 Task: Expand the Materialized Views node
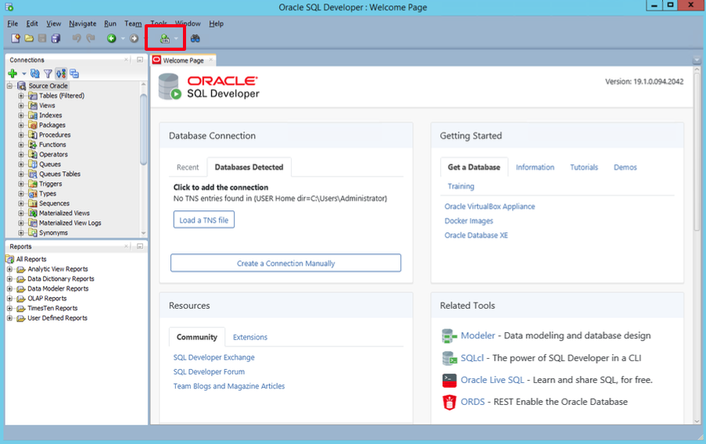[20, 213]
